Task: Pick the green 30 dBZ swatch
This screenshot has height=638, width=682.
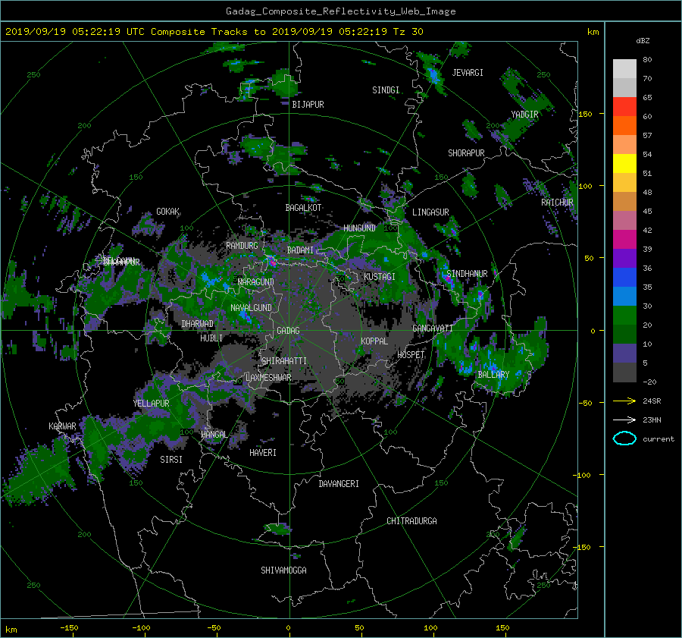Action: click(x=624, y=315)
